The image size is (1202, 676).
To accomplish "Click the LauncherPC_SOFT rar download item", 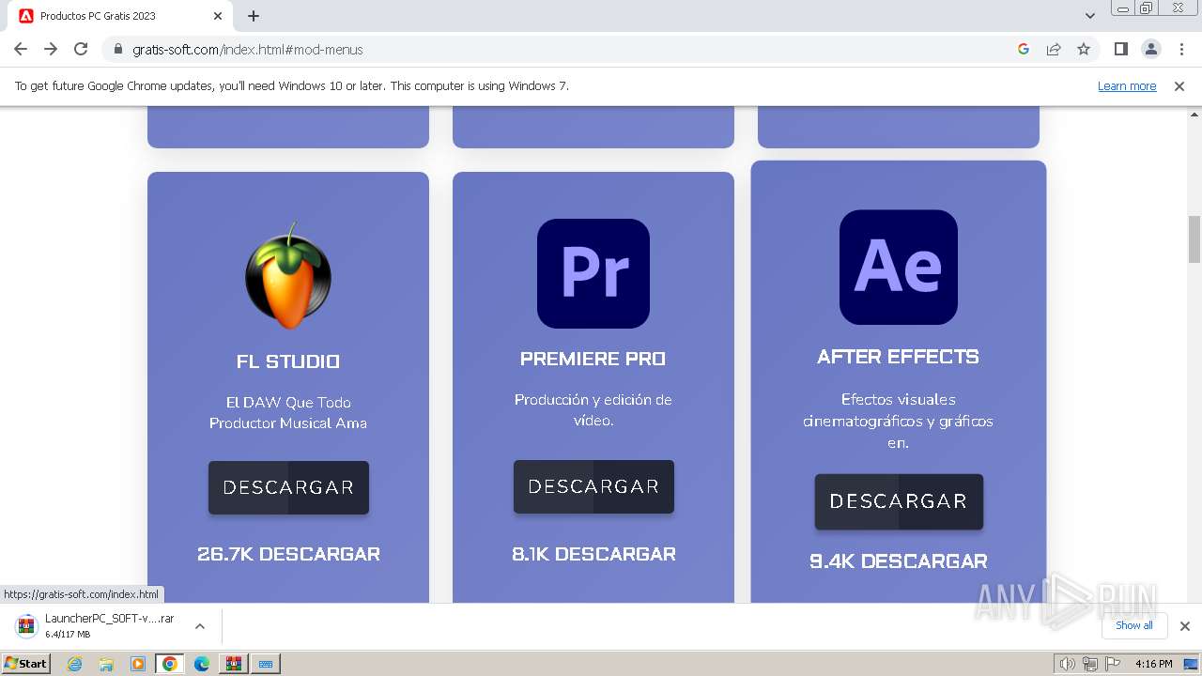I will coord(110,626).
